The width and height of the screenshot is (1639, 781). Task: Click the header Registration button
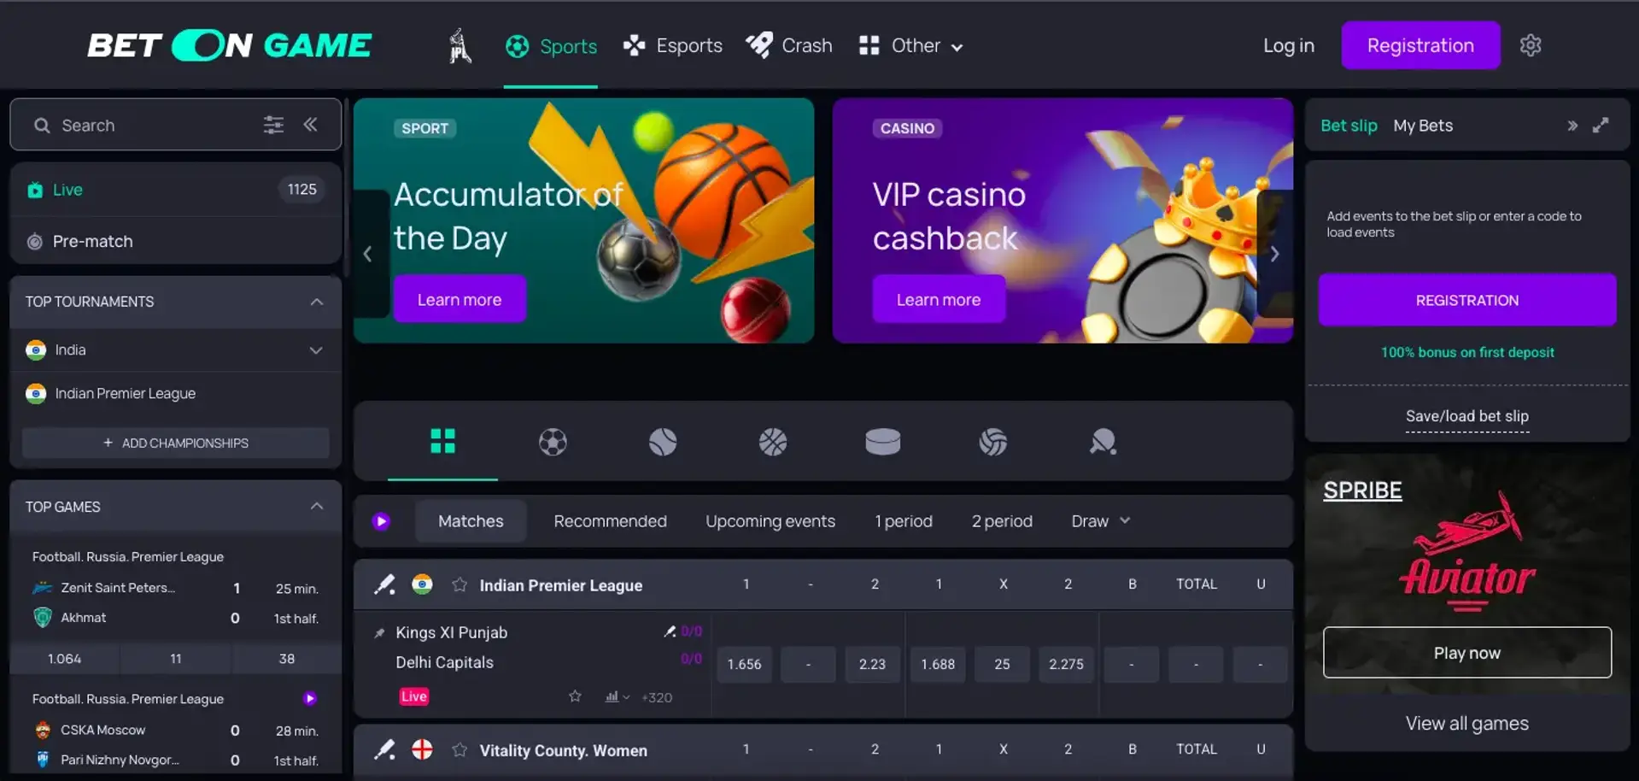[1420, 45]
